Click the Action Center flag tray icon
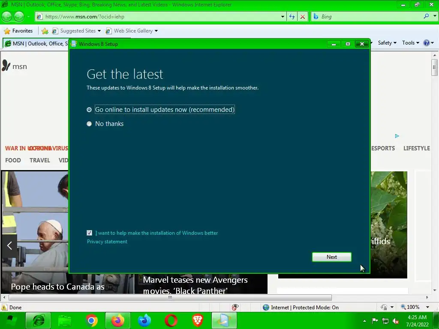This screenshot has width=439, height=329. pyautogui.click(x=375, y=320)
